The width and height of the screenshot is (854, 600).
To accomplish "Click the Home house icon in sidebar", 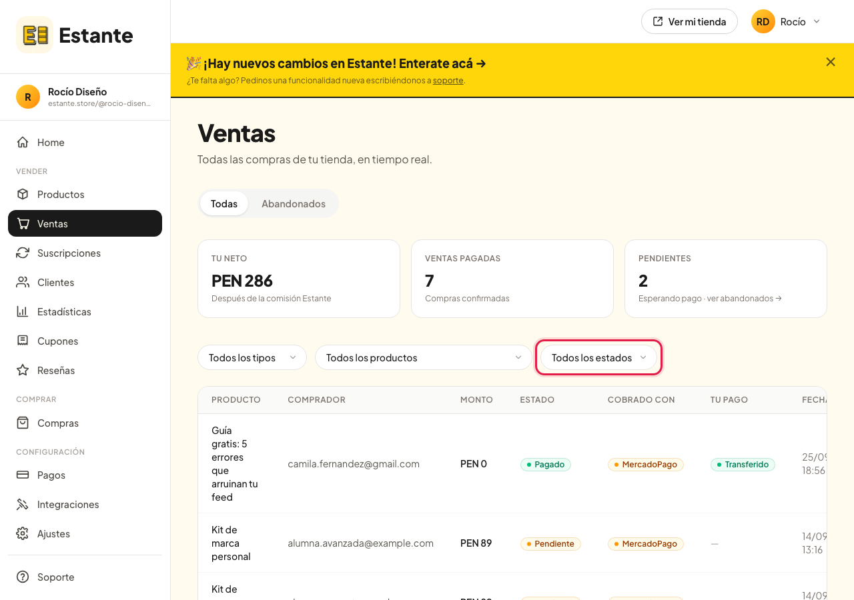I will coord(23,142).
